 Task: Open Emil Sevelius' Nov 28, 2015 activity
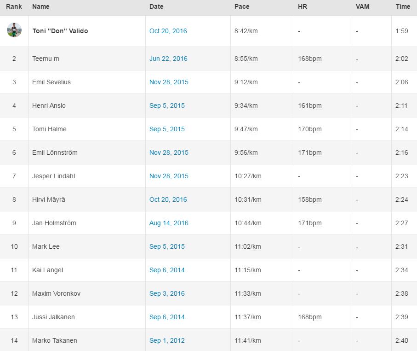[x=169, y=82]
